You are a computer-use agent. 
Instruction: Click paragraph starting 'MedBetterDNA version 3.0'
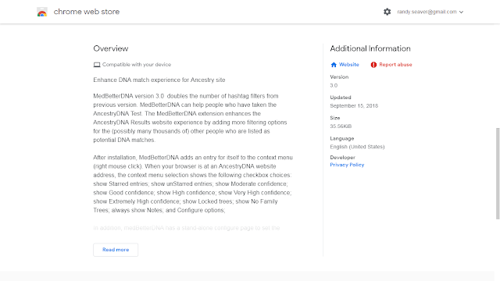190,118
